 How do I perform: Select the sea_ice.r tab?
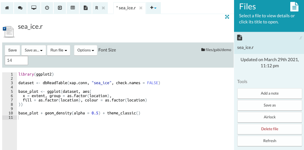126,8
